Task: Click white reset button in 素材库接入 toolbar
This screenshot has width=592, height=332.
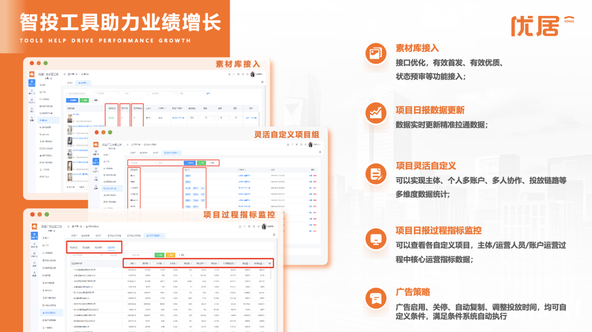Action: pyautogui.click(x=95, y=100)
